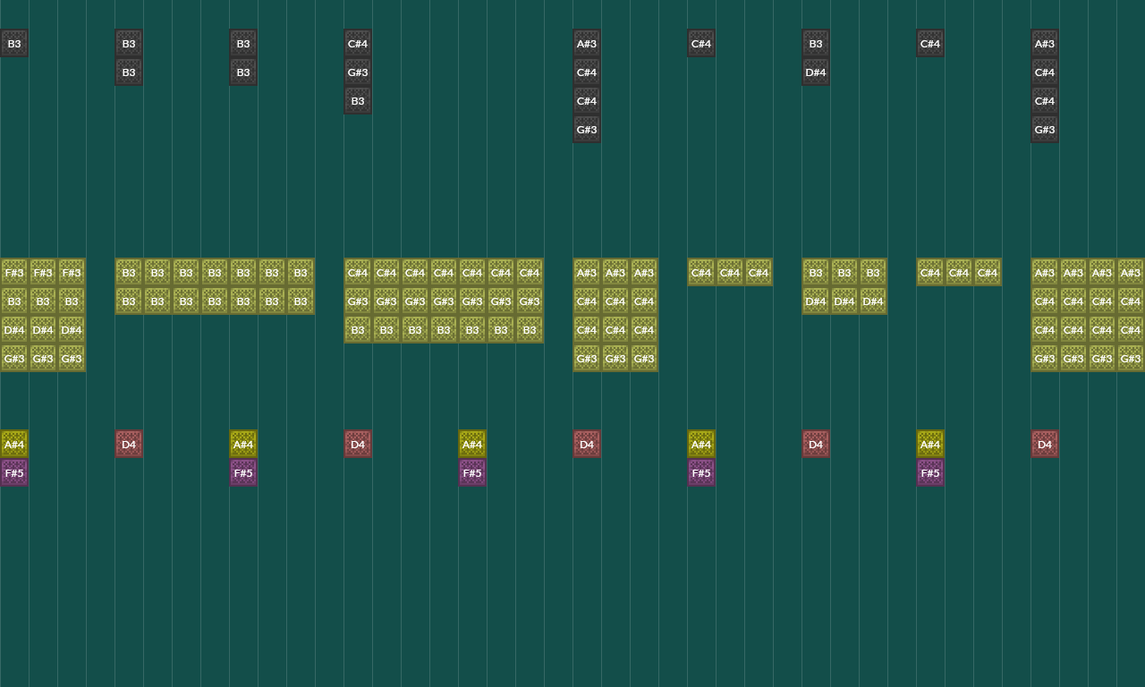The width and height of the screenshot is (1145, 687).
Task: Select the leftmost dark A#3 note block
Action: click(x=587, y=44)
